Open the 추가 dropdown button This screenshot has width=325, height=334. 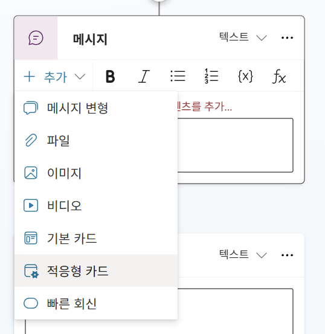pyautogui.click(x=54, y=77)
